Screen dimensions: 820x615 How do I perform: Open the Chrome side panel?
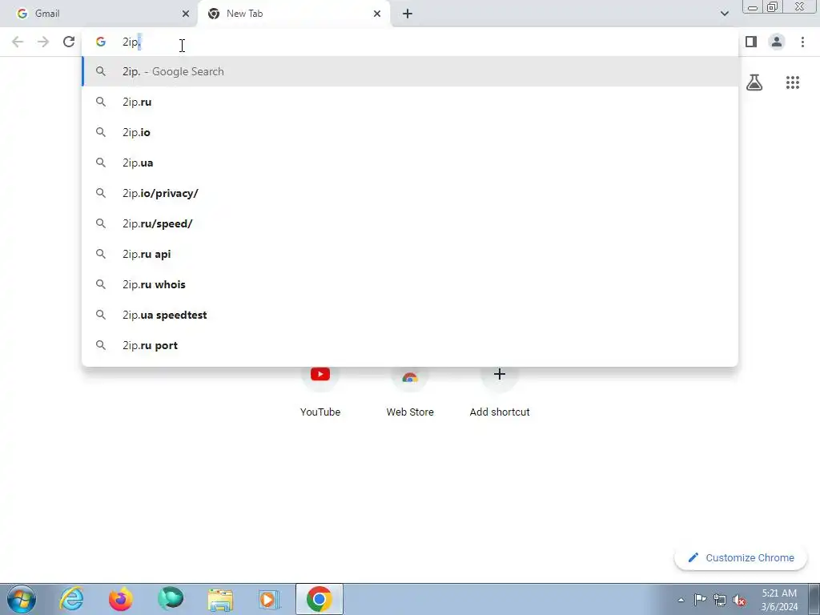click(x=751, y=42)
